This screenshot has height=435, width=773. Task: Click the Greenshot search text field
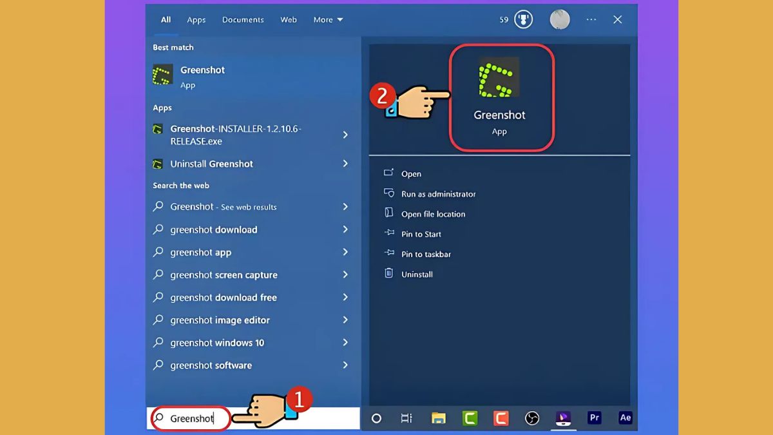tap(254, 418)
